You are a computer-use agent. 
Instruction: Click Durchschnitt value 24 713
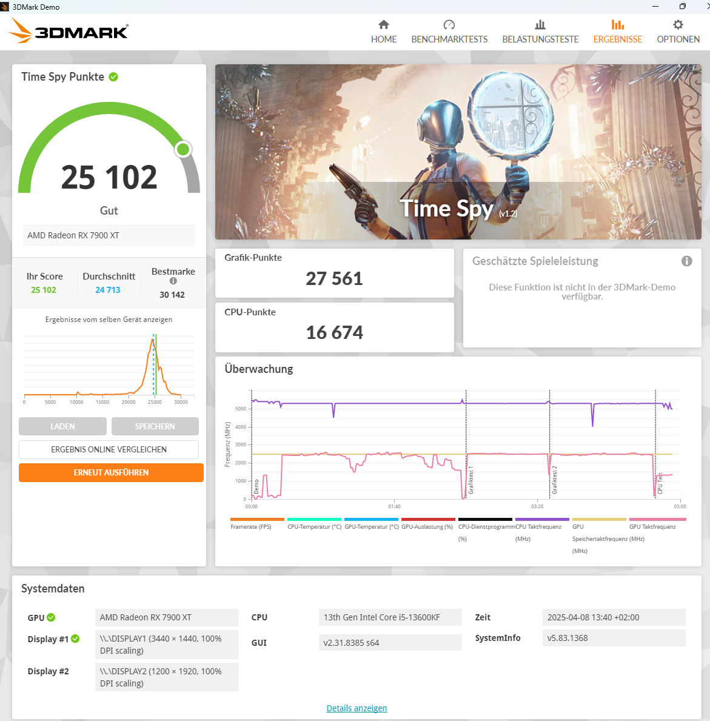click(x=107, y=290)
